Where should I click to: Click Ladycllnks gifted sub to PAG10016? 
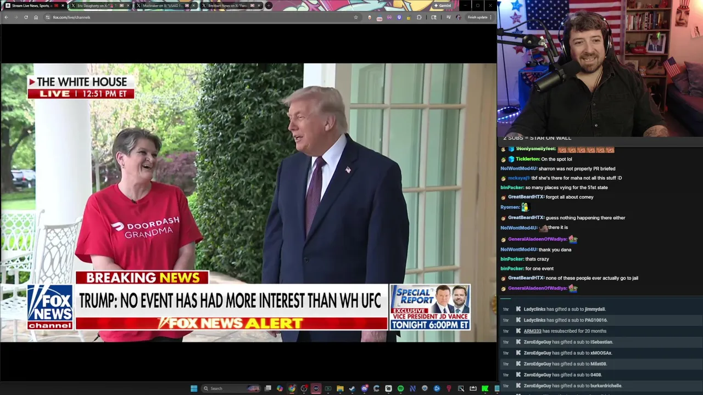[566, 320]
